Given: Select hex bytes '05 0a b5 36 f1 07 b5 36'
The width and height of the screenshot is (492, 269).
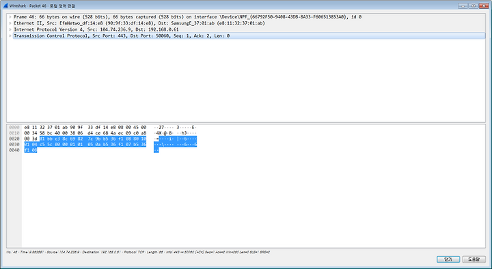Looking at the screenshot, I should [x=117, y=144].
